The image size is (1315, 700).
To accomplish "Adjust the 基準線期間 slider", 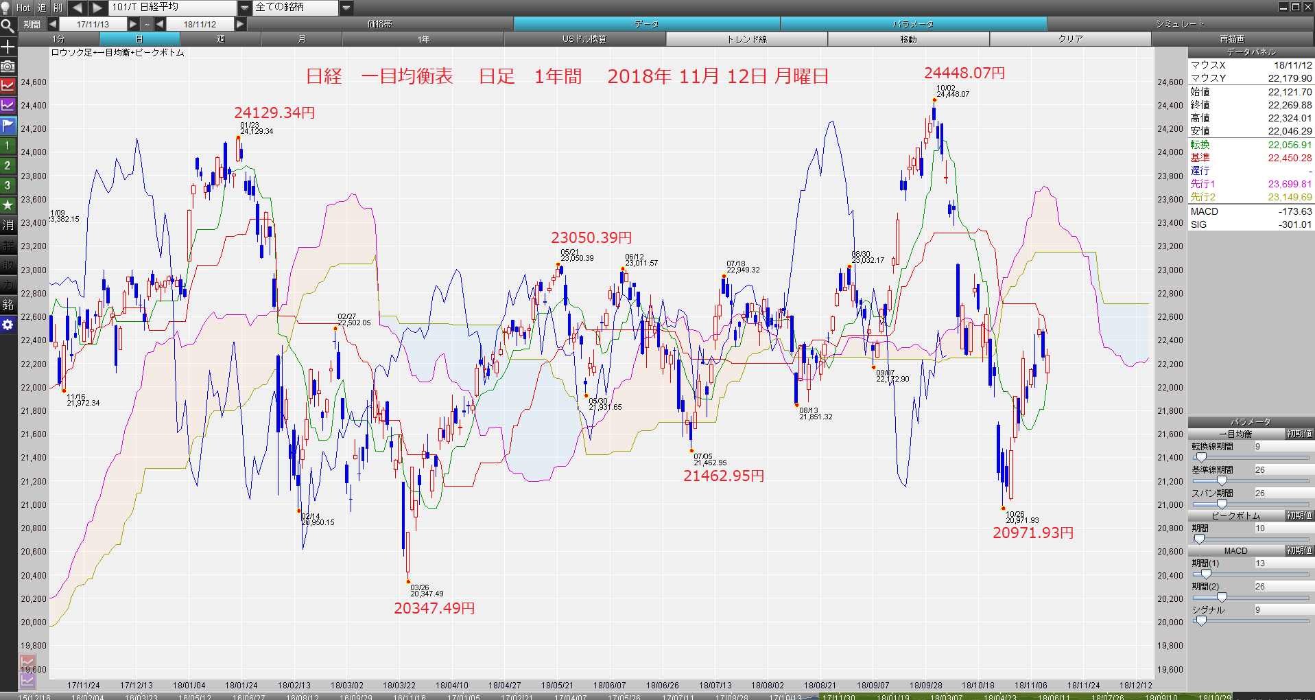I will click(1251, 481).
